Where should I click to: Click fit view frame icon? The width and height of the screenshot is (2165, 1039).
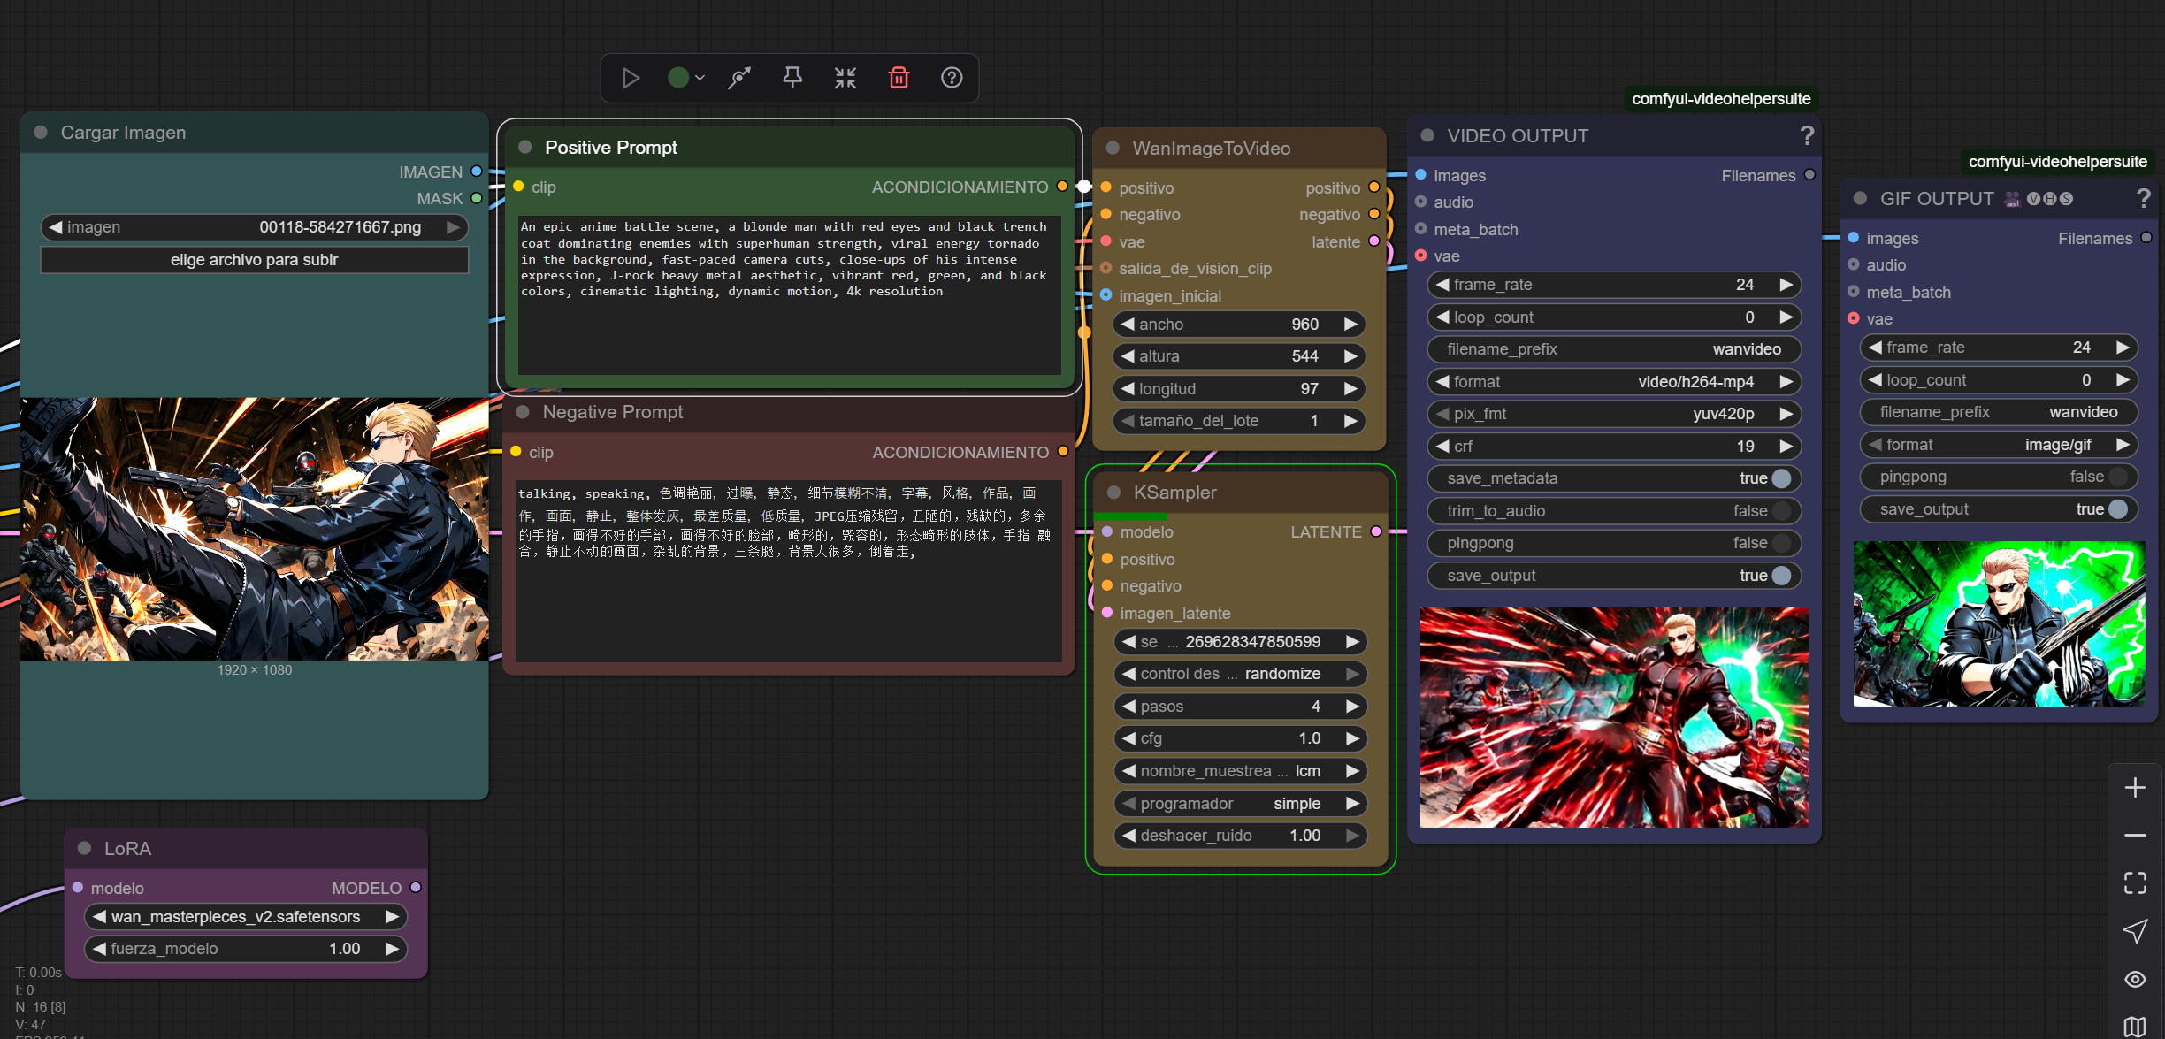pos(2135,882)
